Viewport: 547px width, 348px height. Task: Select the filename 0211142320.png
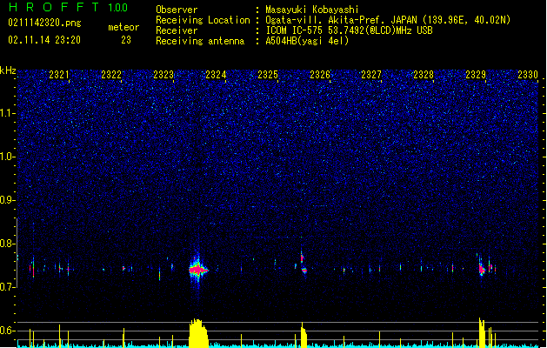click(x=44, y=23)
